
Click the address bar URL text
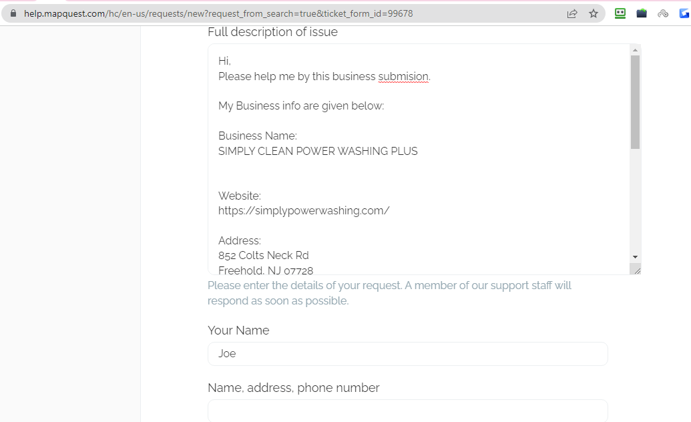218,13
